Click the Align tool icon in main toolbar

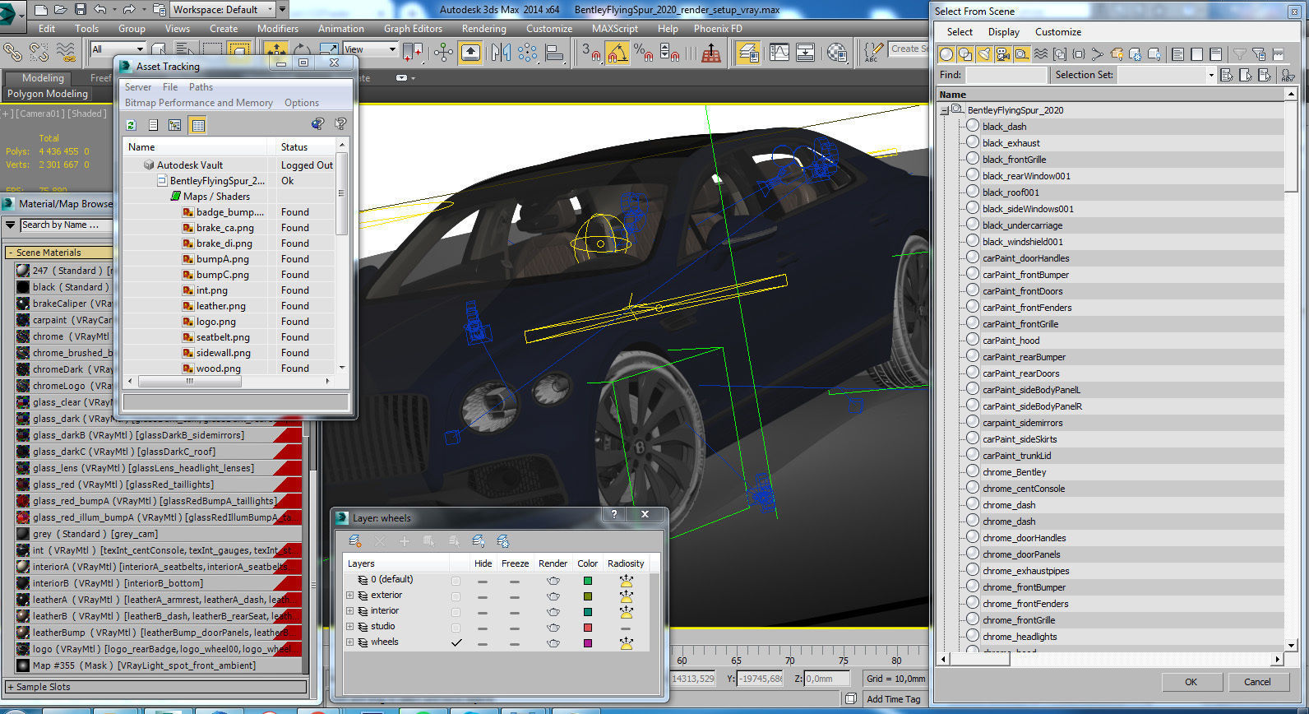coord(555,53)
